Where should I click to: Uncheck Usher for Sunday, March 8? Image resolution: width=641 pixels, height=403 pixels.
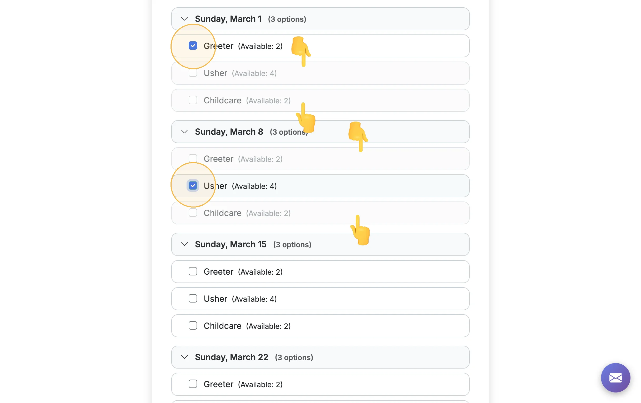coord(193,185)
